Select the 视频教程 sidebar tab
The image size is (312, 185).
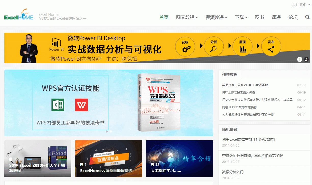(230, 75)
